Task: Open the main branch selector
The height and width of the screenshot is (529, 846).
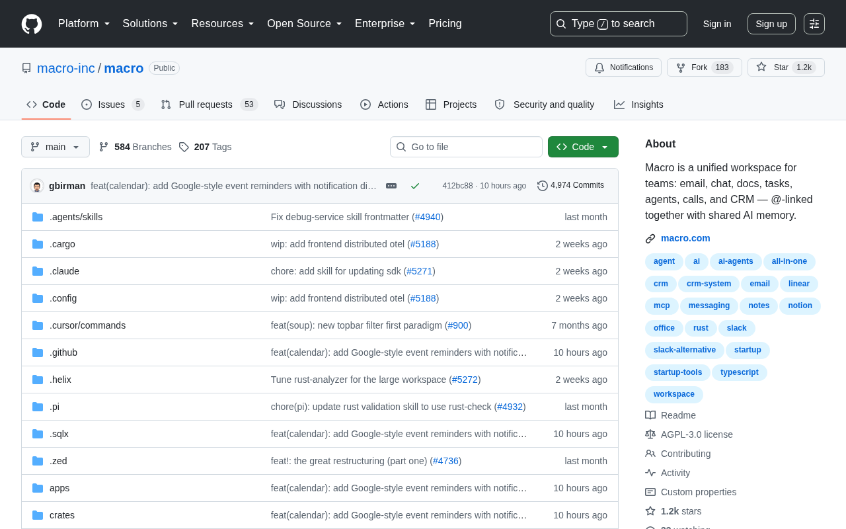Action: click(56, 147)
